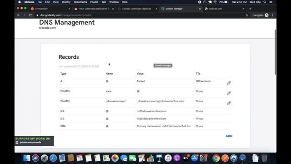Image resolution: width=291 pixels, height=164 pixels.
Task: Click the ns56.domaincontrol.com value
Action: [151, 118]
